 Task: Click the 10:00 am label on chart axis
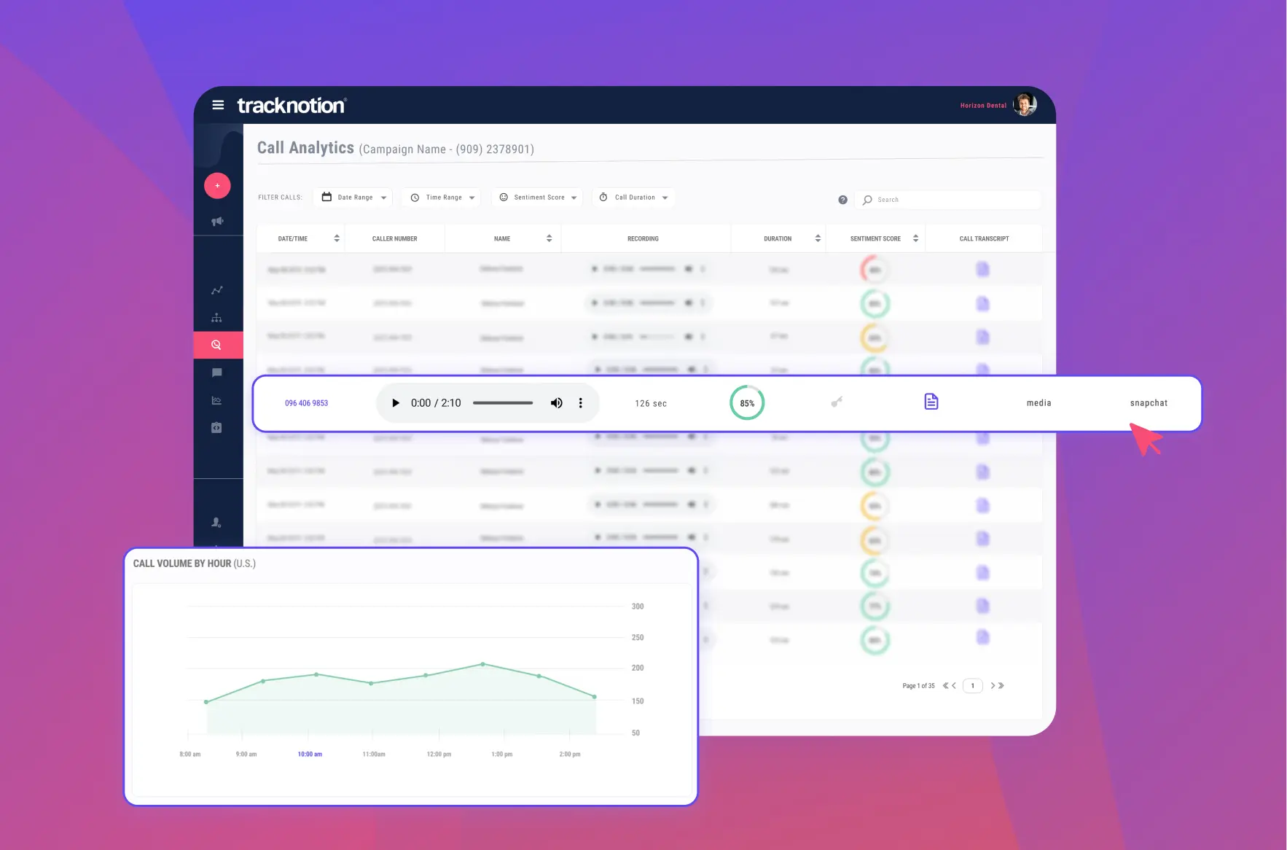310,755
